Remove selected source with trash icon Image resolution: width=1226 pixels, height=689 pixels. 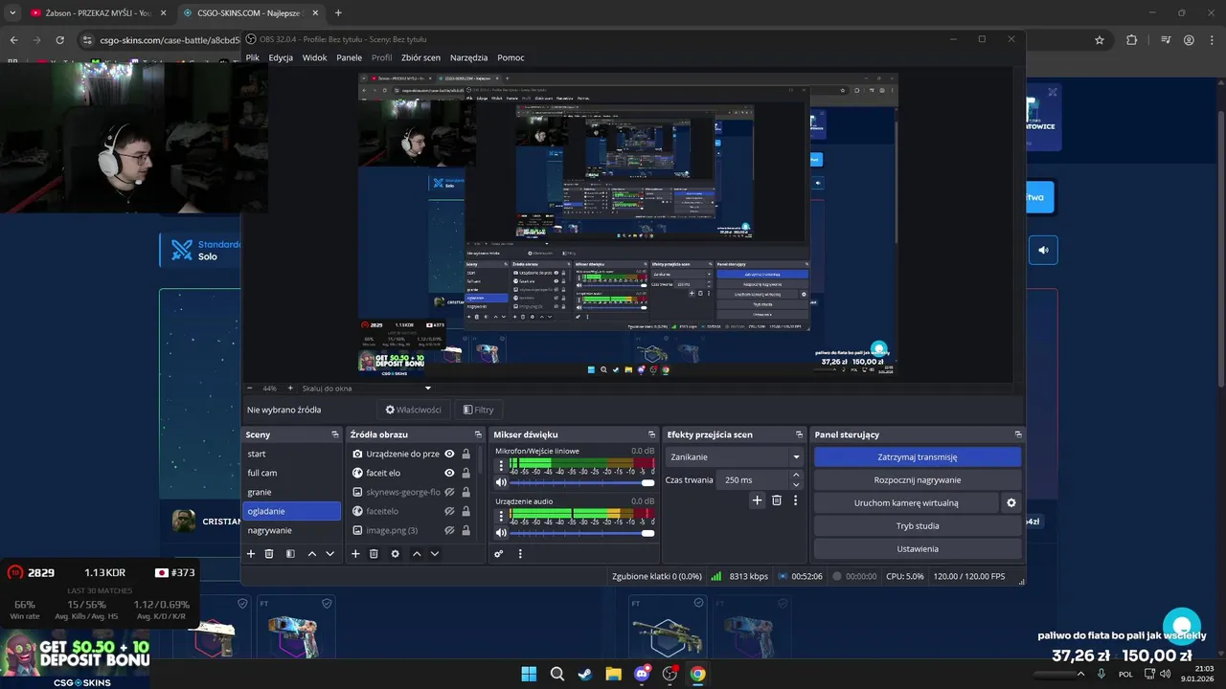[374, 554]
